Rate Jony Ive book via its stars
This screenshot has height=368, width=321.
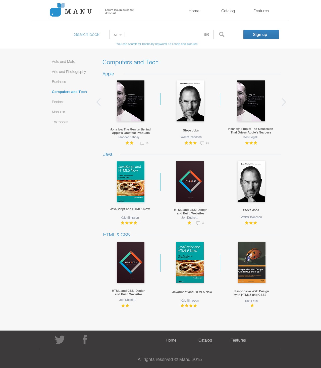pos(129,143)
